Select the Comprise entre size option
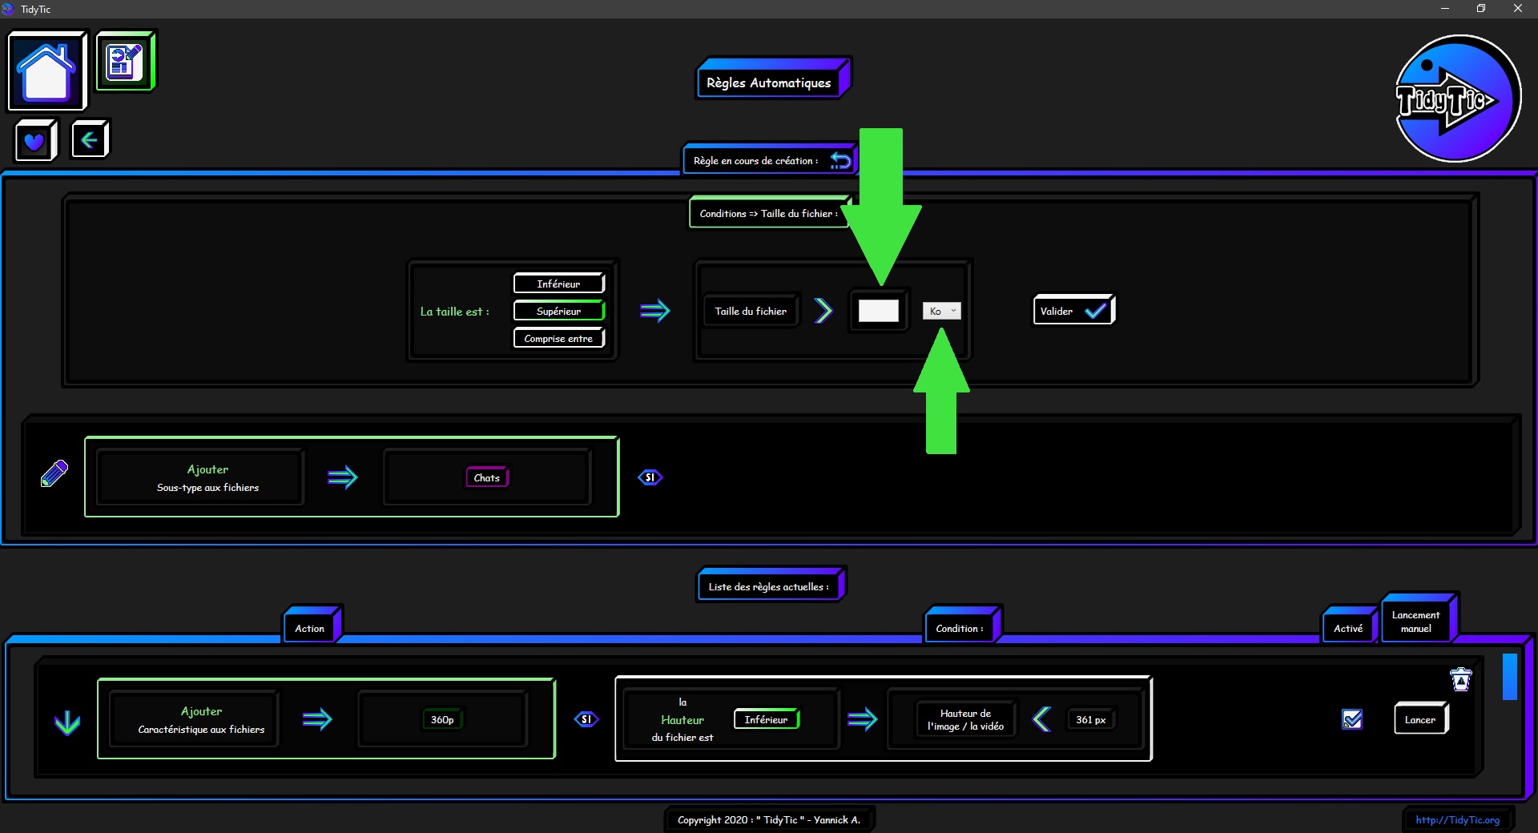Viewport: 1538px width, 833px height. 558,338
